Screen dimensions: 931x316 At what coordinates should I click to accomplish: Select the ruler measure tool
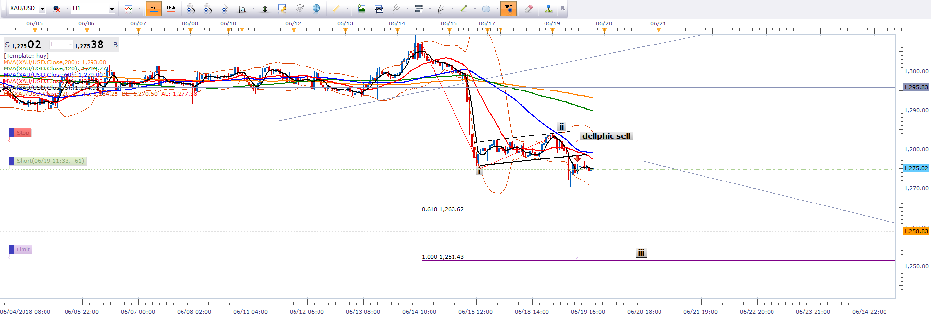point(336,8)
